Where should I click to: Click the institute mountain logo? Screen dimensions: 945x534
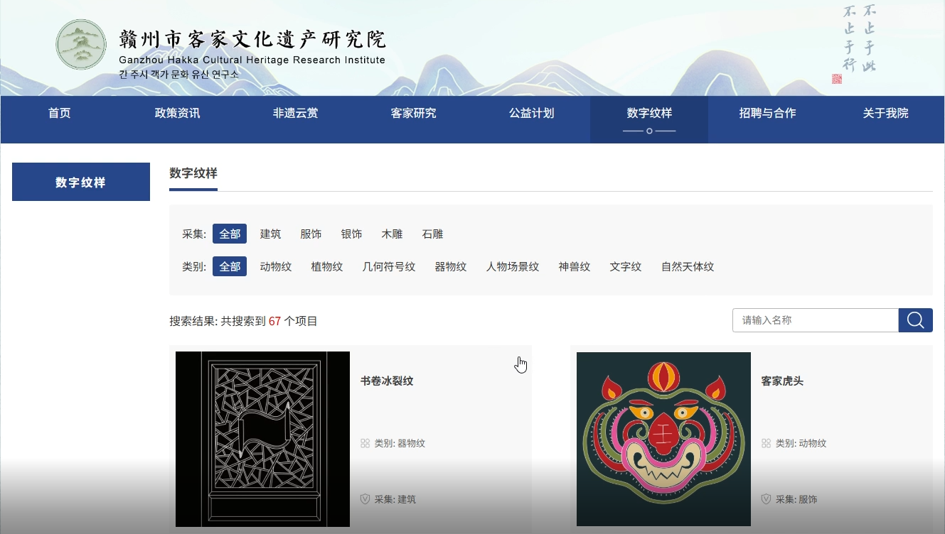(81, 45)
